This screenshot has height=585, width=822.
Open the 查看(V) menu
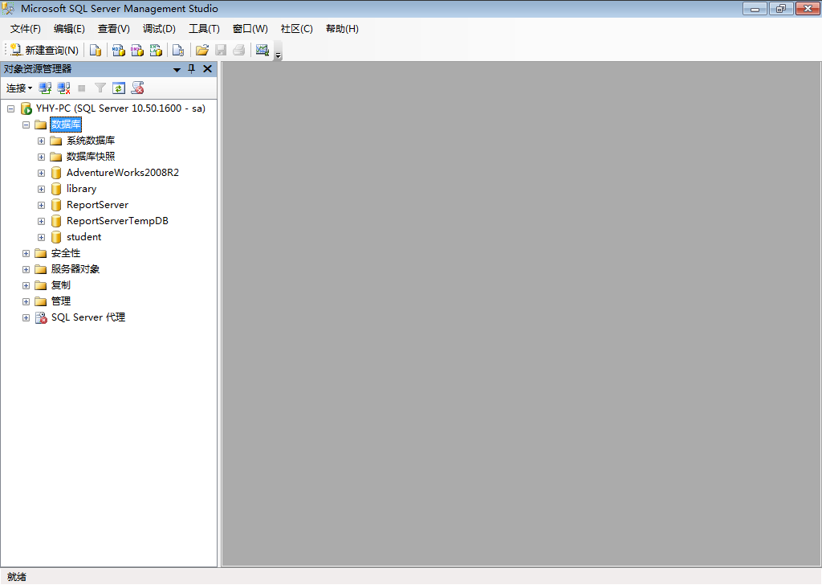coord(114,29)
